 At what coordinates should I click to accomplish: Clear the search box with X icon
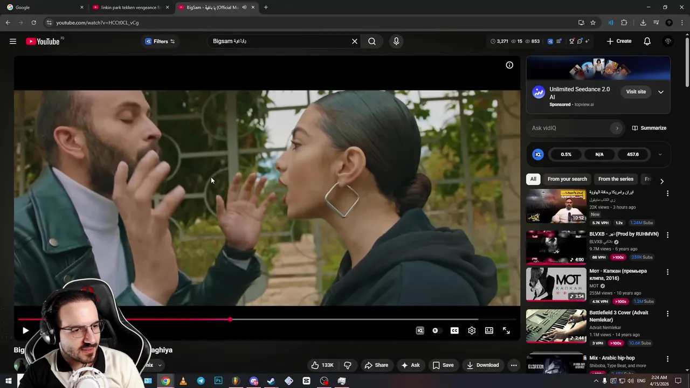pos(355,41)
